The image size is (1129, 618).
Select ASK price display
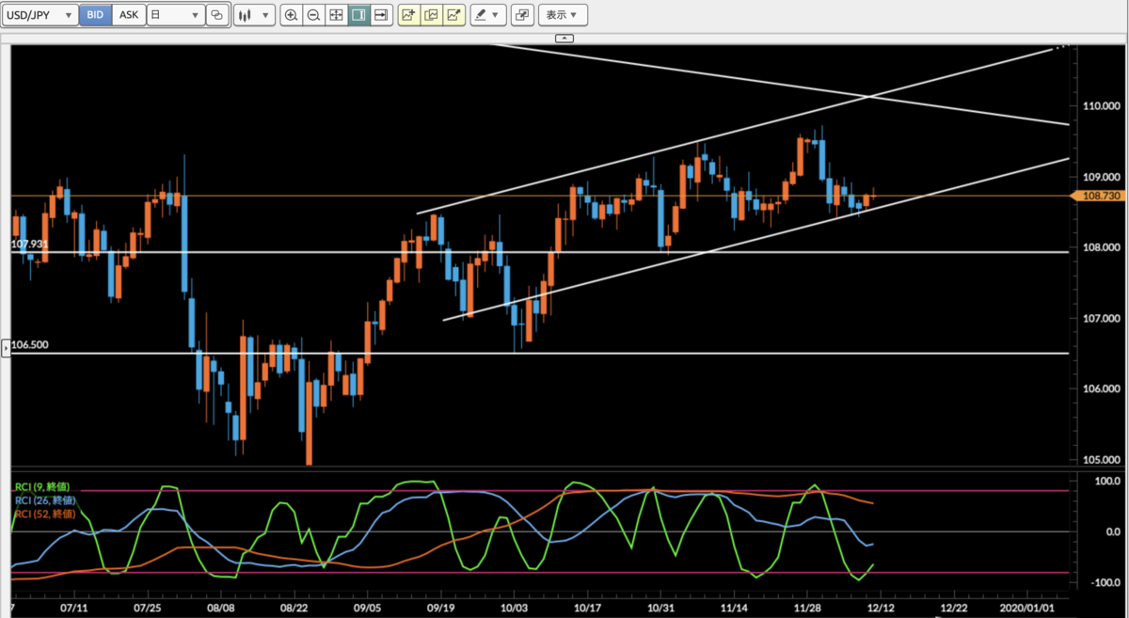pyautogui.click(x=128, y=15)
